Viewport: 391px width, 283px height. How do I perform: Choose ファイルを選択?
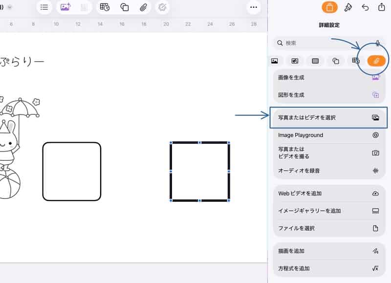point(328,228)
